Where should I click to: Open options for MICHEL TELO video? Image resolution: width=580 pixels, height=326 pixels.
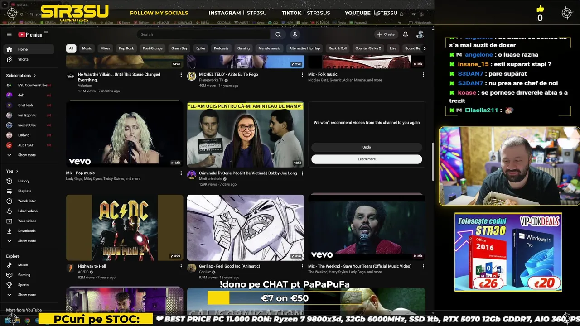pos(302,75)
